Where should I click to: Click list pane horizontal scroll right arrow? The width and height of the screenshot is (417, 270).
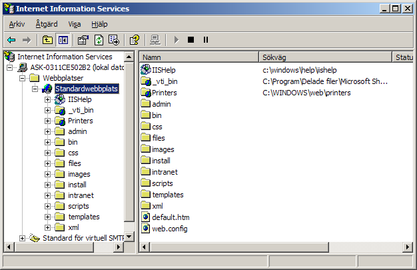pyautogui.click(x=408, y=247)
